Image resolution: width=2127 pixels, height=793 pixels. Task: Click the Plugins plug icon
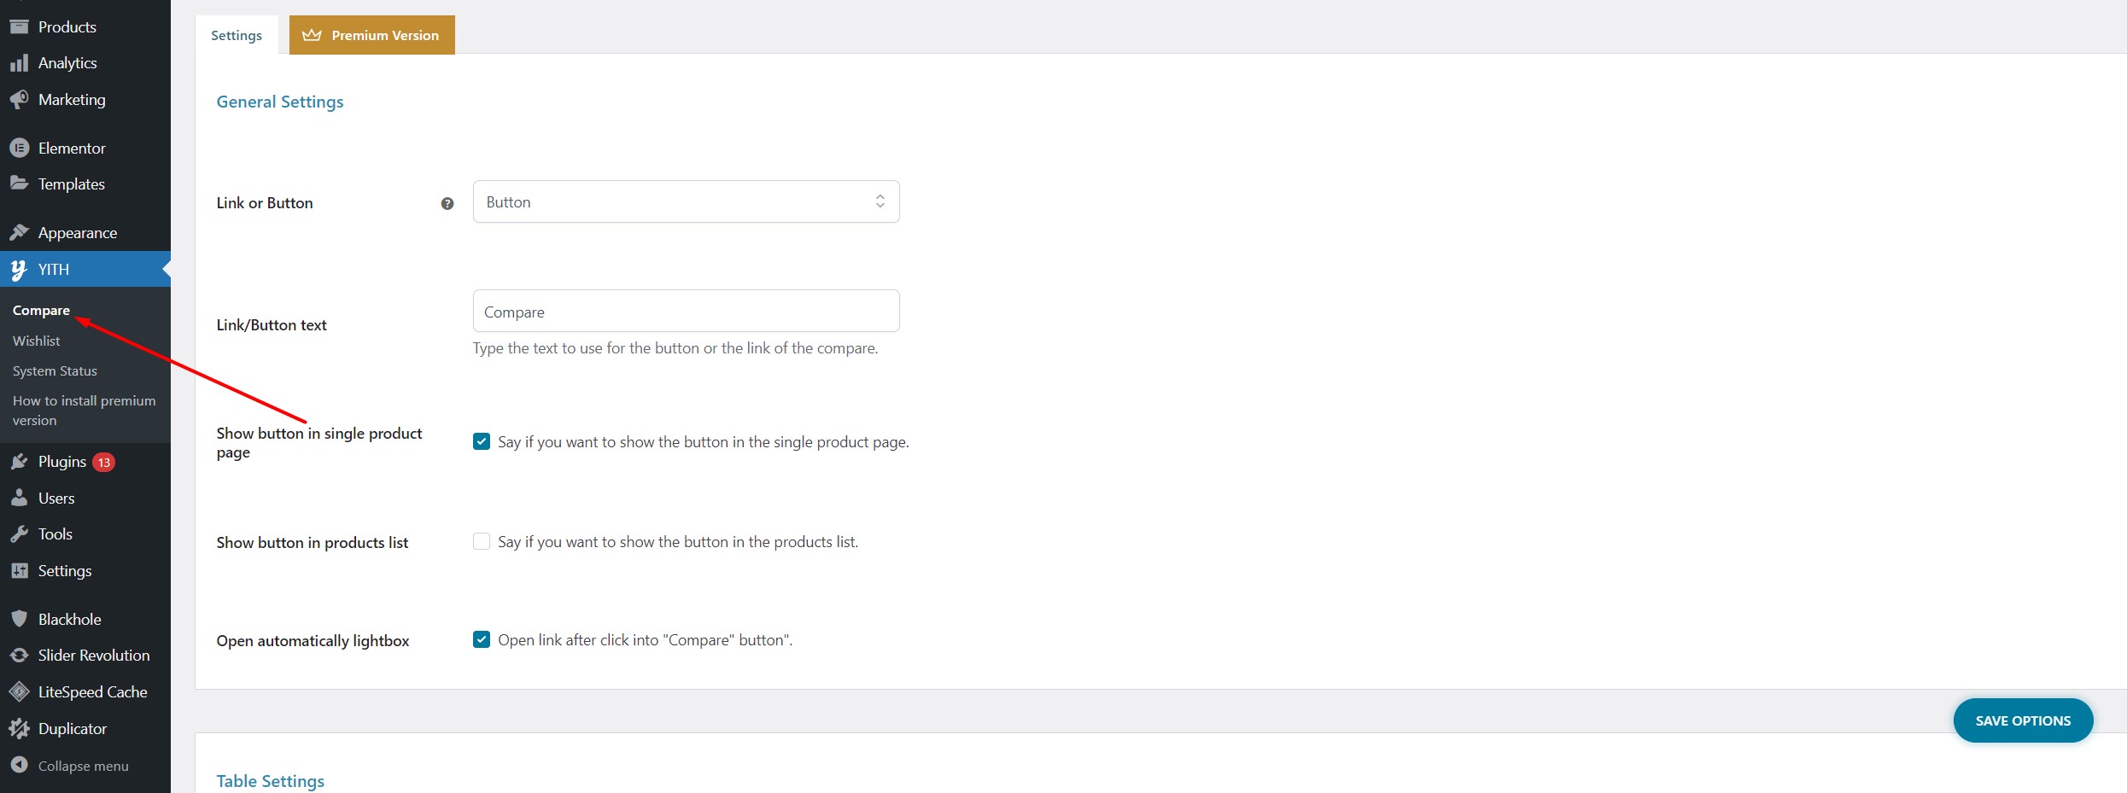tap(19, 462)
